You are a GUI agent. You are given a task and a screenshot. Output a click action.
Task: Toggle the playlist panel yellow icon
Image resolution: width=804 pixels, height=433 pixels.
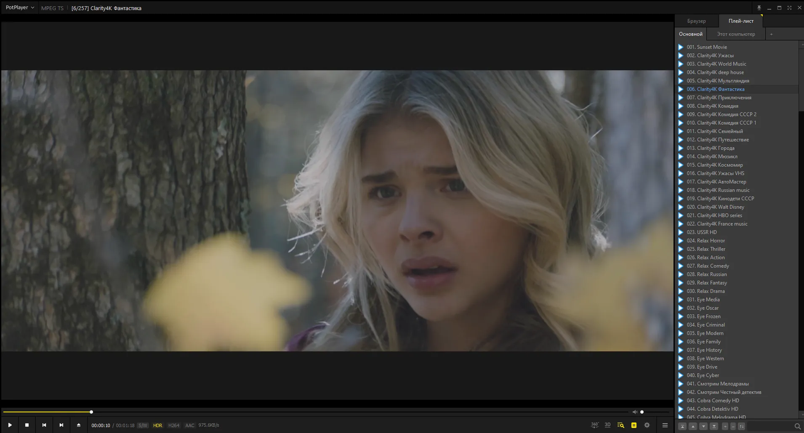(634, 425)
